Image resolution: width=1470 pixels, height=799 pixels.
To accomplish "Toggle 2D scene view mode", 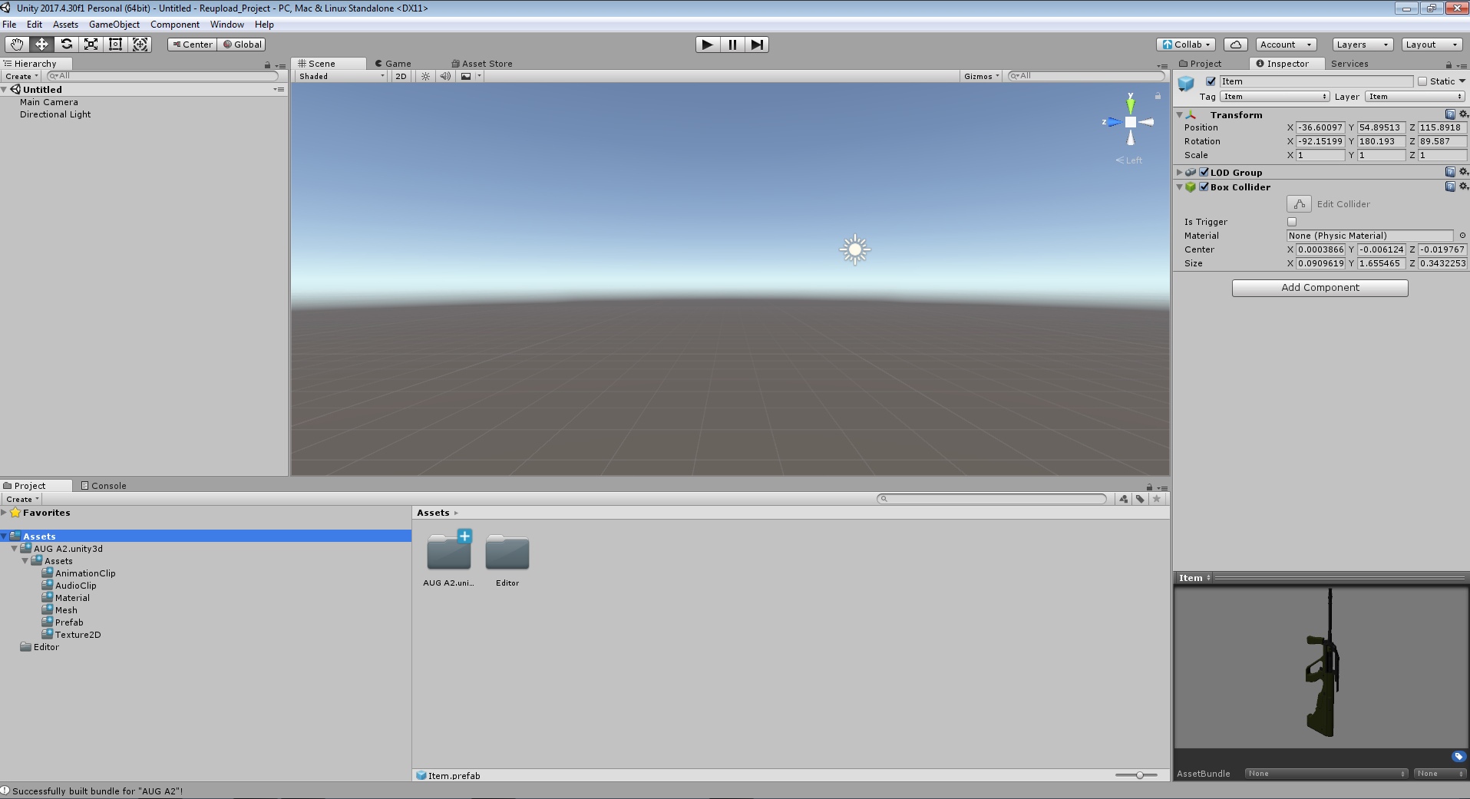I will click(x=401, y=76).
